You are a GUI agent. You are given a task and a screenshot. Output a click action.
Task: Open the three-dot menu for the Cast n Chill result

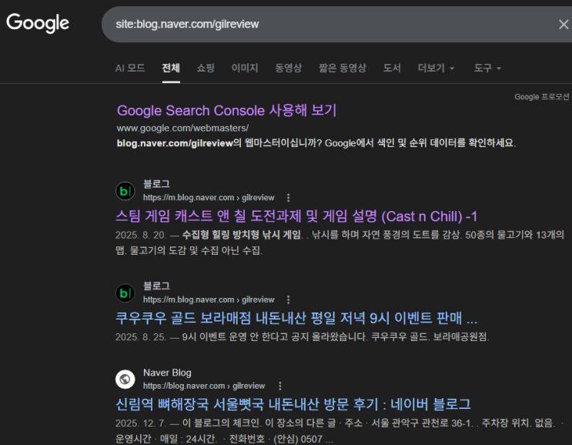coord(288,198)
